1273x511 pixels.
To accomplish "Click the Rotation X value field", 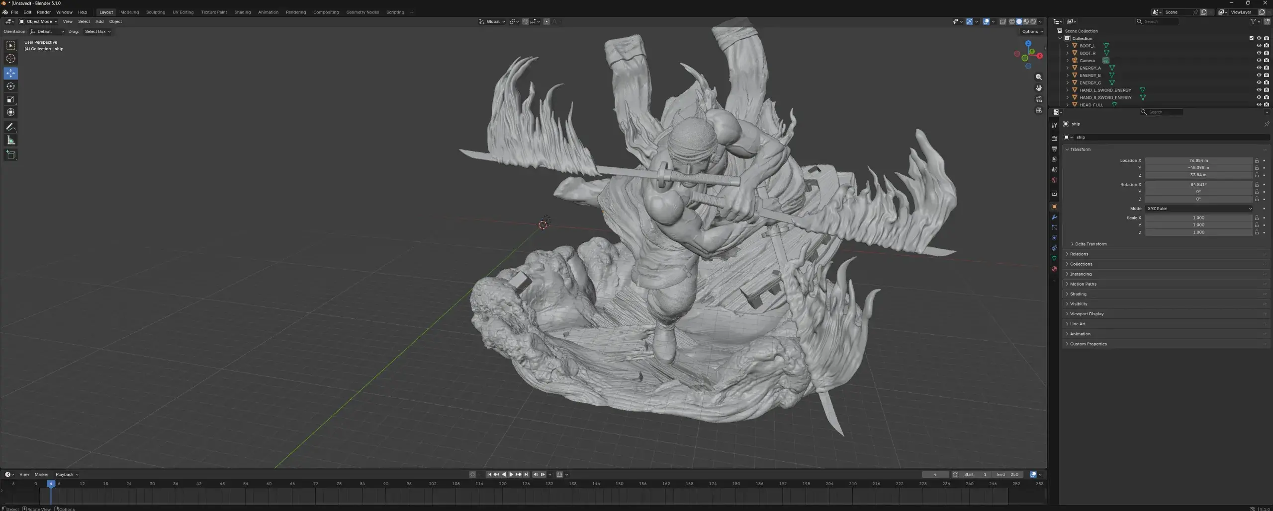I will 1198,184.
